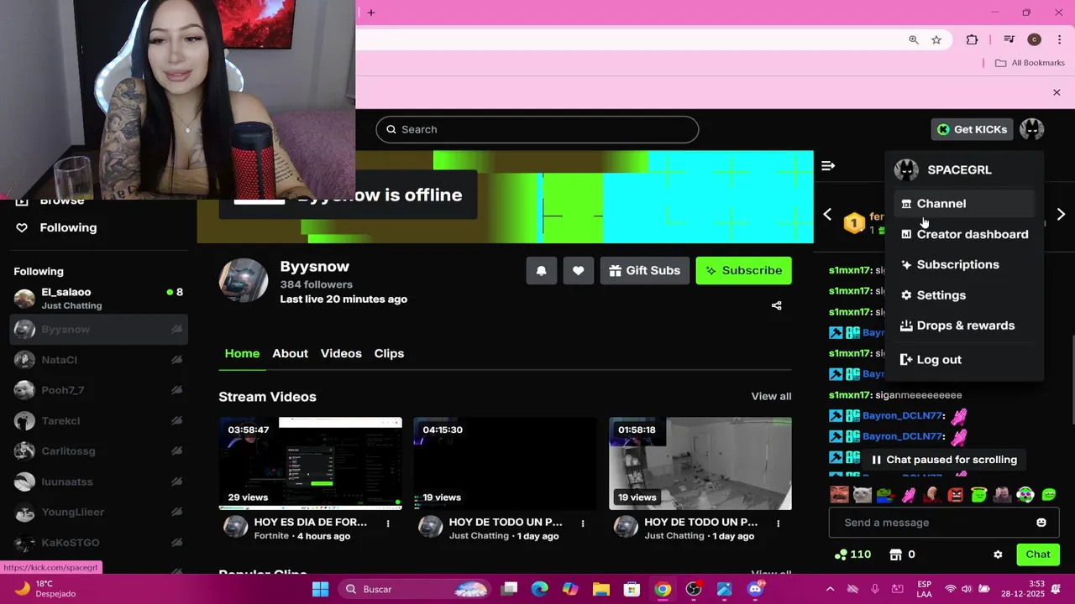Open Tarekcl channel in sidebar
Image resolution: width=1075 pixels, height=604 pixels.
99,420
